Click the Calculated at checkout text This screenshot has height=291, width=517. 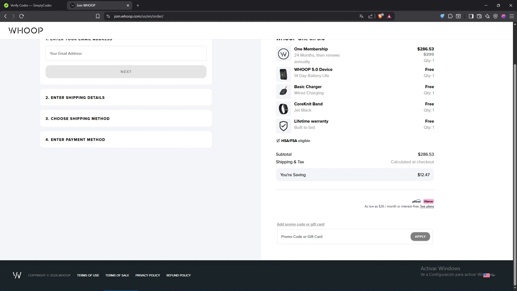pos(412,162)
